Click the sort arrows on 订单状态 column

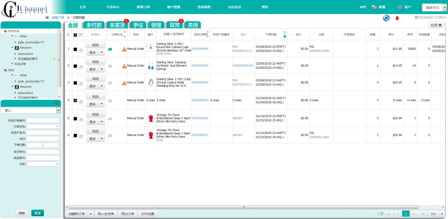click(124, 34)
